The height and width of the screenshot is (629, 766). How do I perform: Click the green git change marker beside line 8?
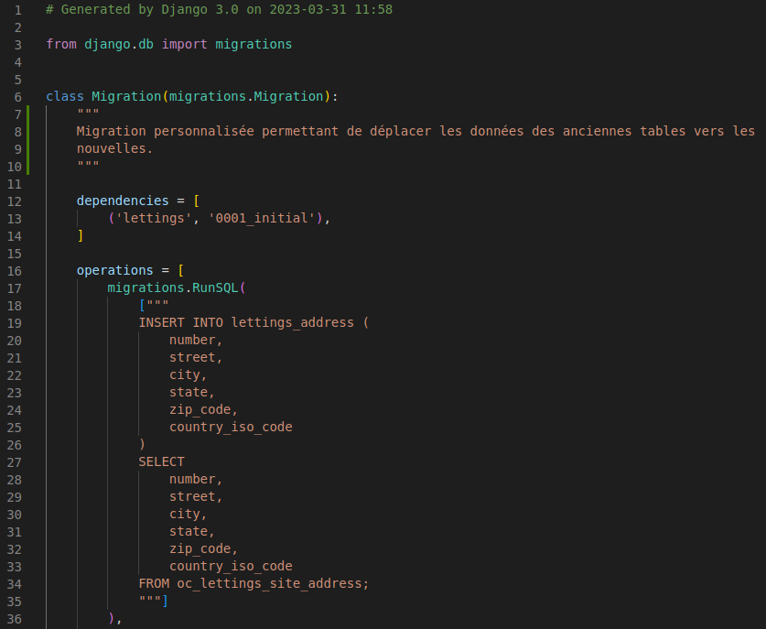coord(29,131)
